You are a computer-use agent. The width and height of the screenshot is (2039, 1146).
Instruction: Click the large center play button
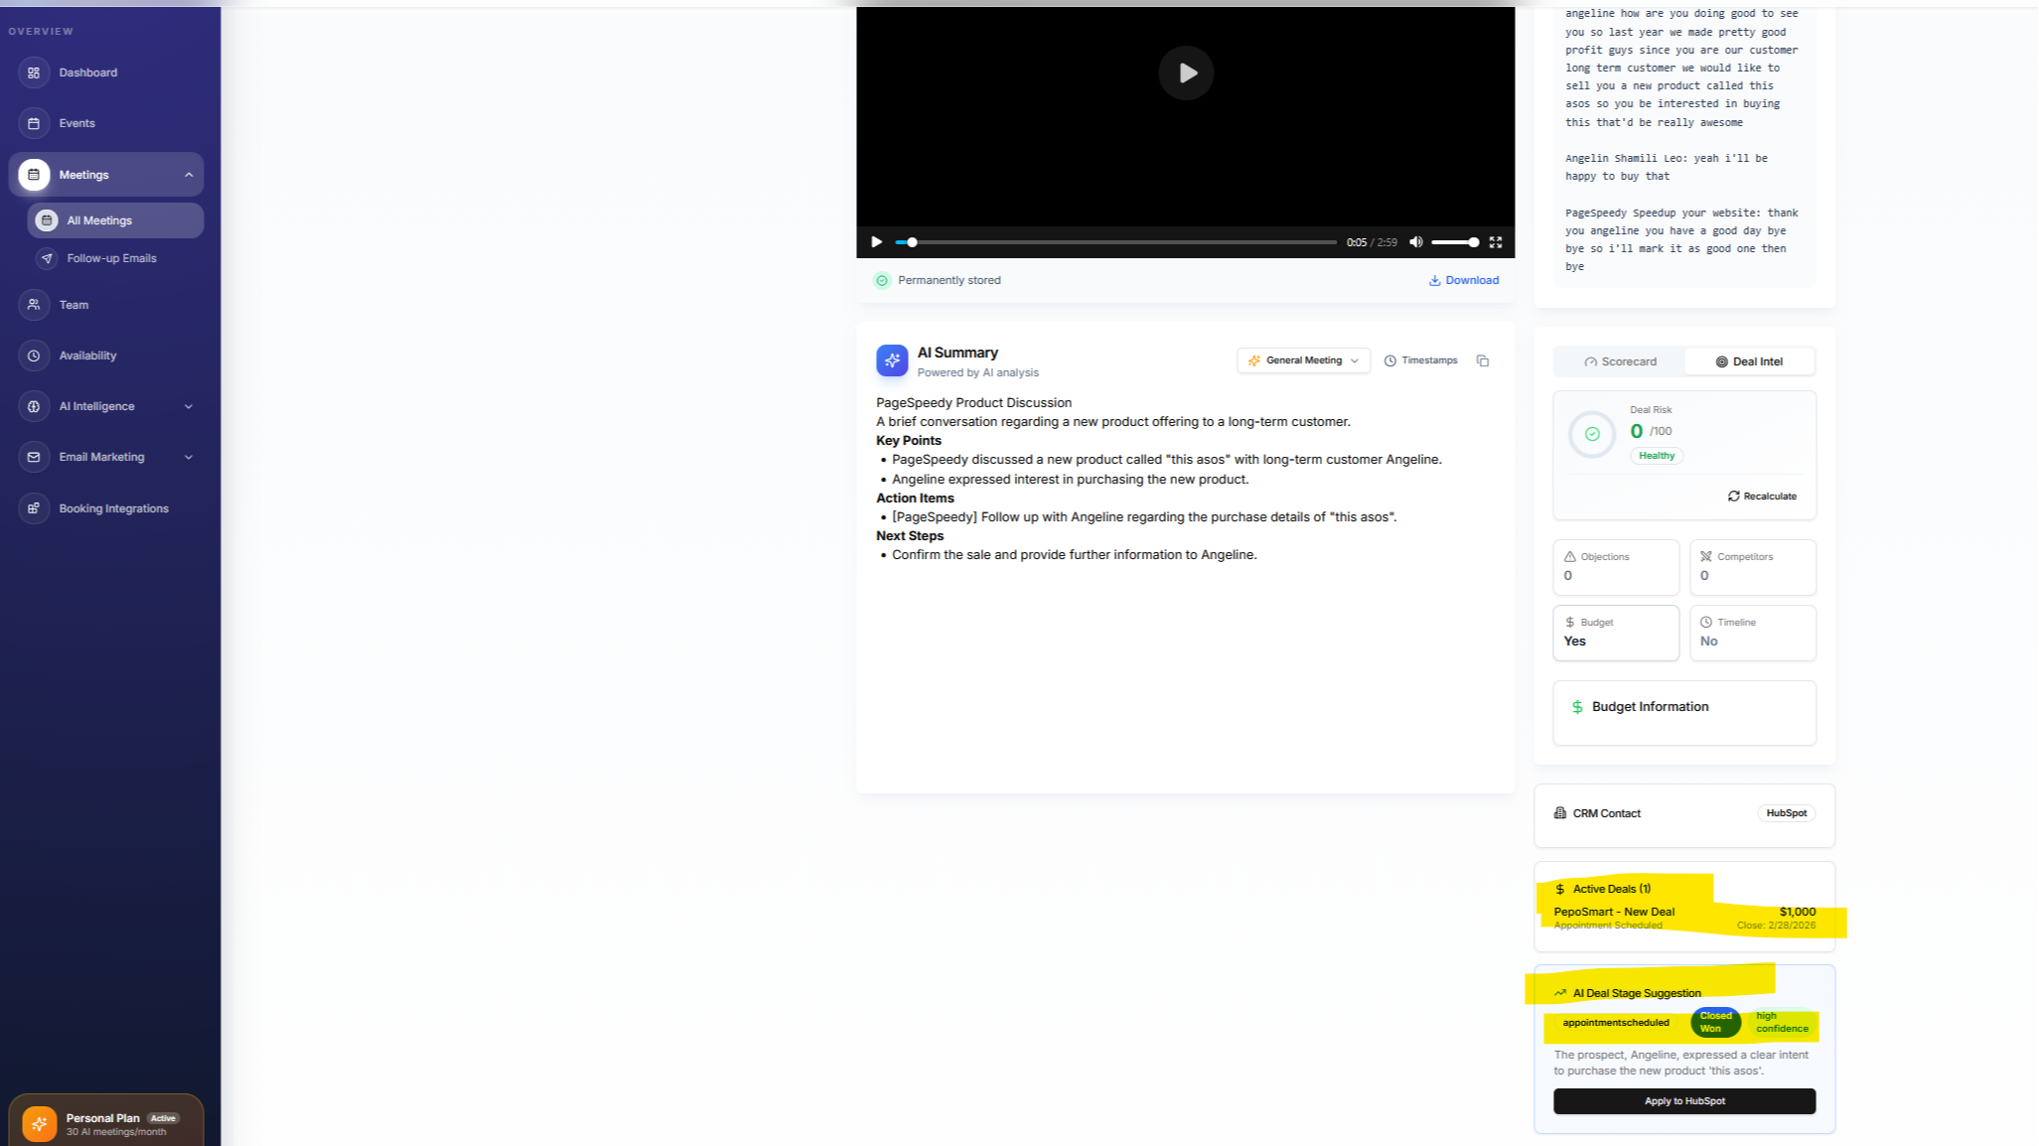1186,72
